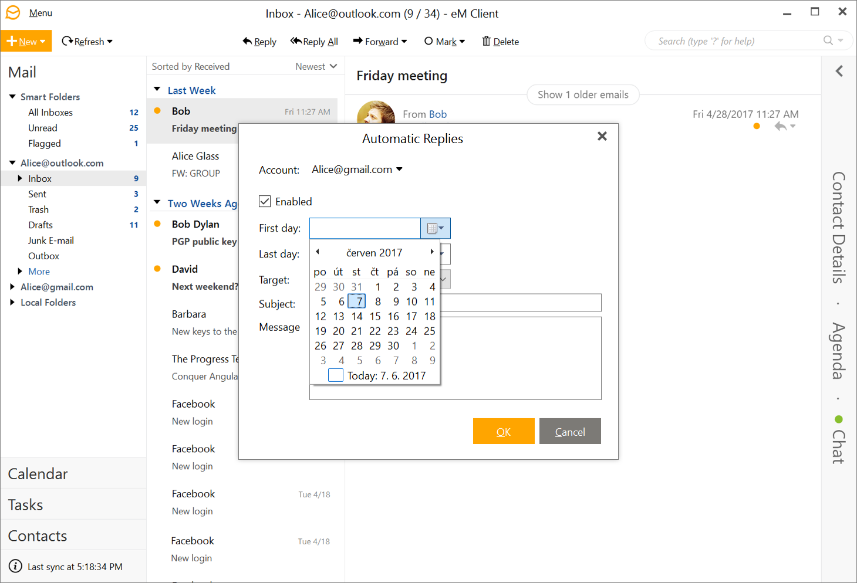857x583 pixels.
Task: Toggle unread dot on Bob Dylan email
Action: tap(157, 223)
